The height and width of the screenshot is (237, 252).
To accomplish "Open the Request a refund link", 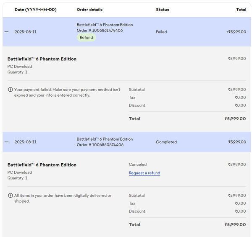I will 144,173.
